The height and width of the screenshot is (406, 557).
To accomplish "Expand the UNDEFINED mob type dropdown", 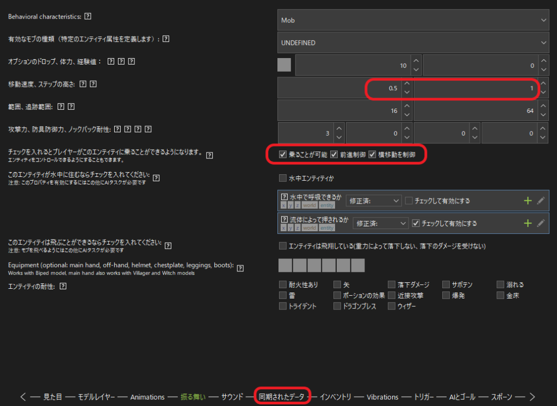I will pyautogui.click(x=413, y=42).
